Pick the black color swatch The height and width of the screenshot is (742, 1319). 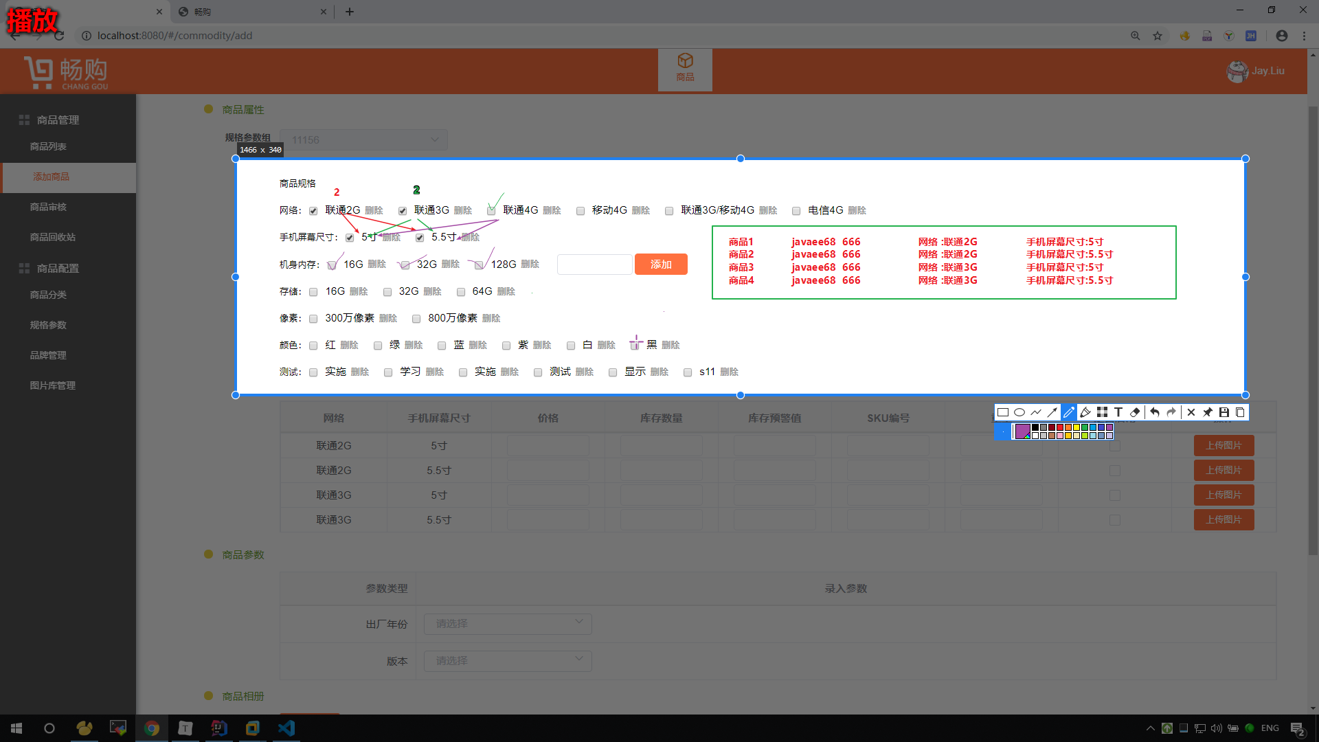tap(1035, 427)
